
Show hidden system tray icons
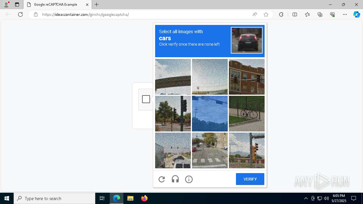[306, 198]
